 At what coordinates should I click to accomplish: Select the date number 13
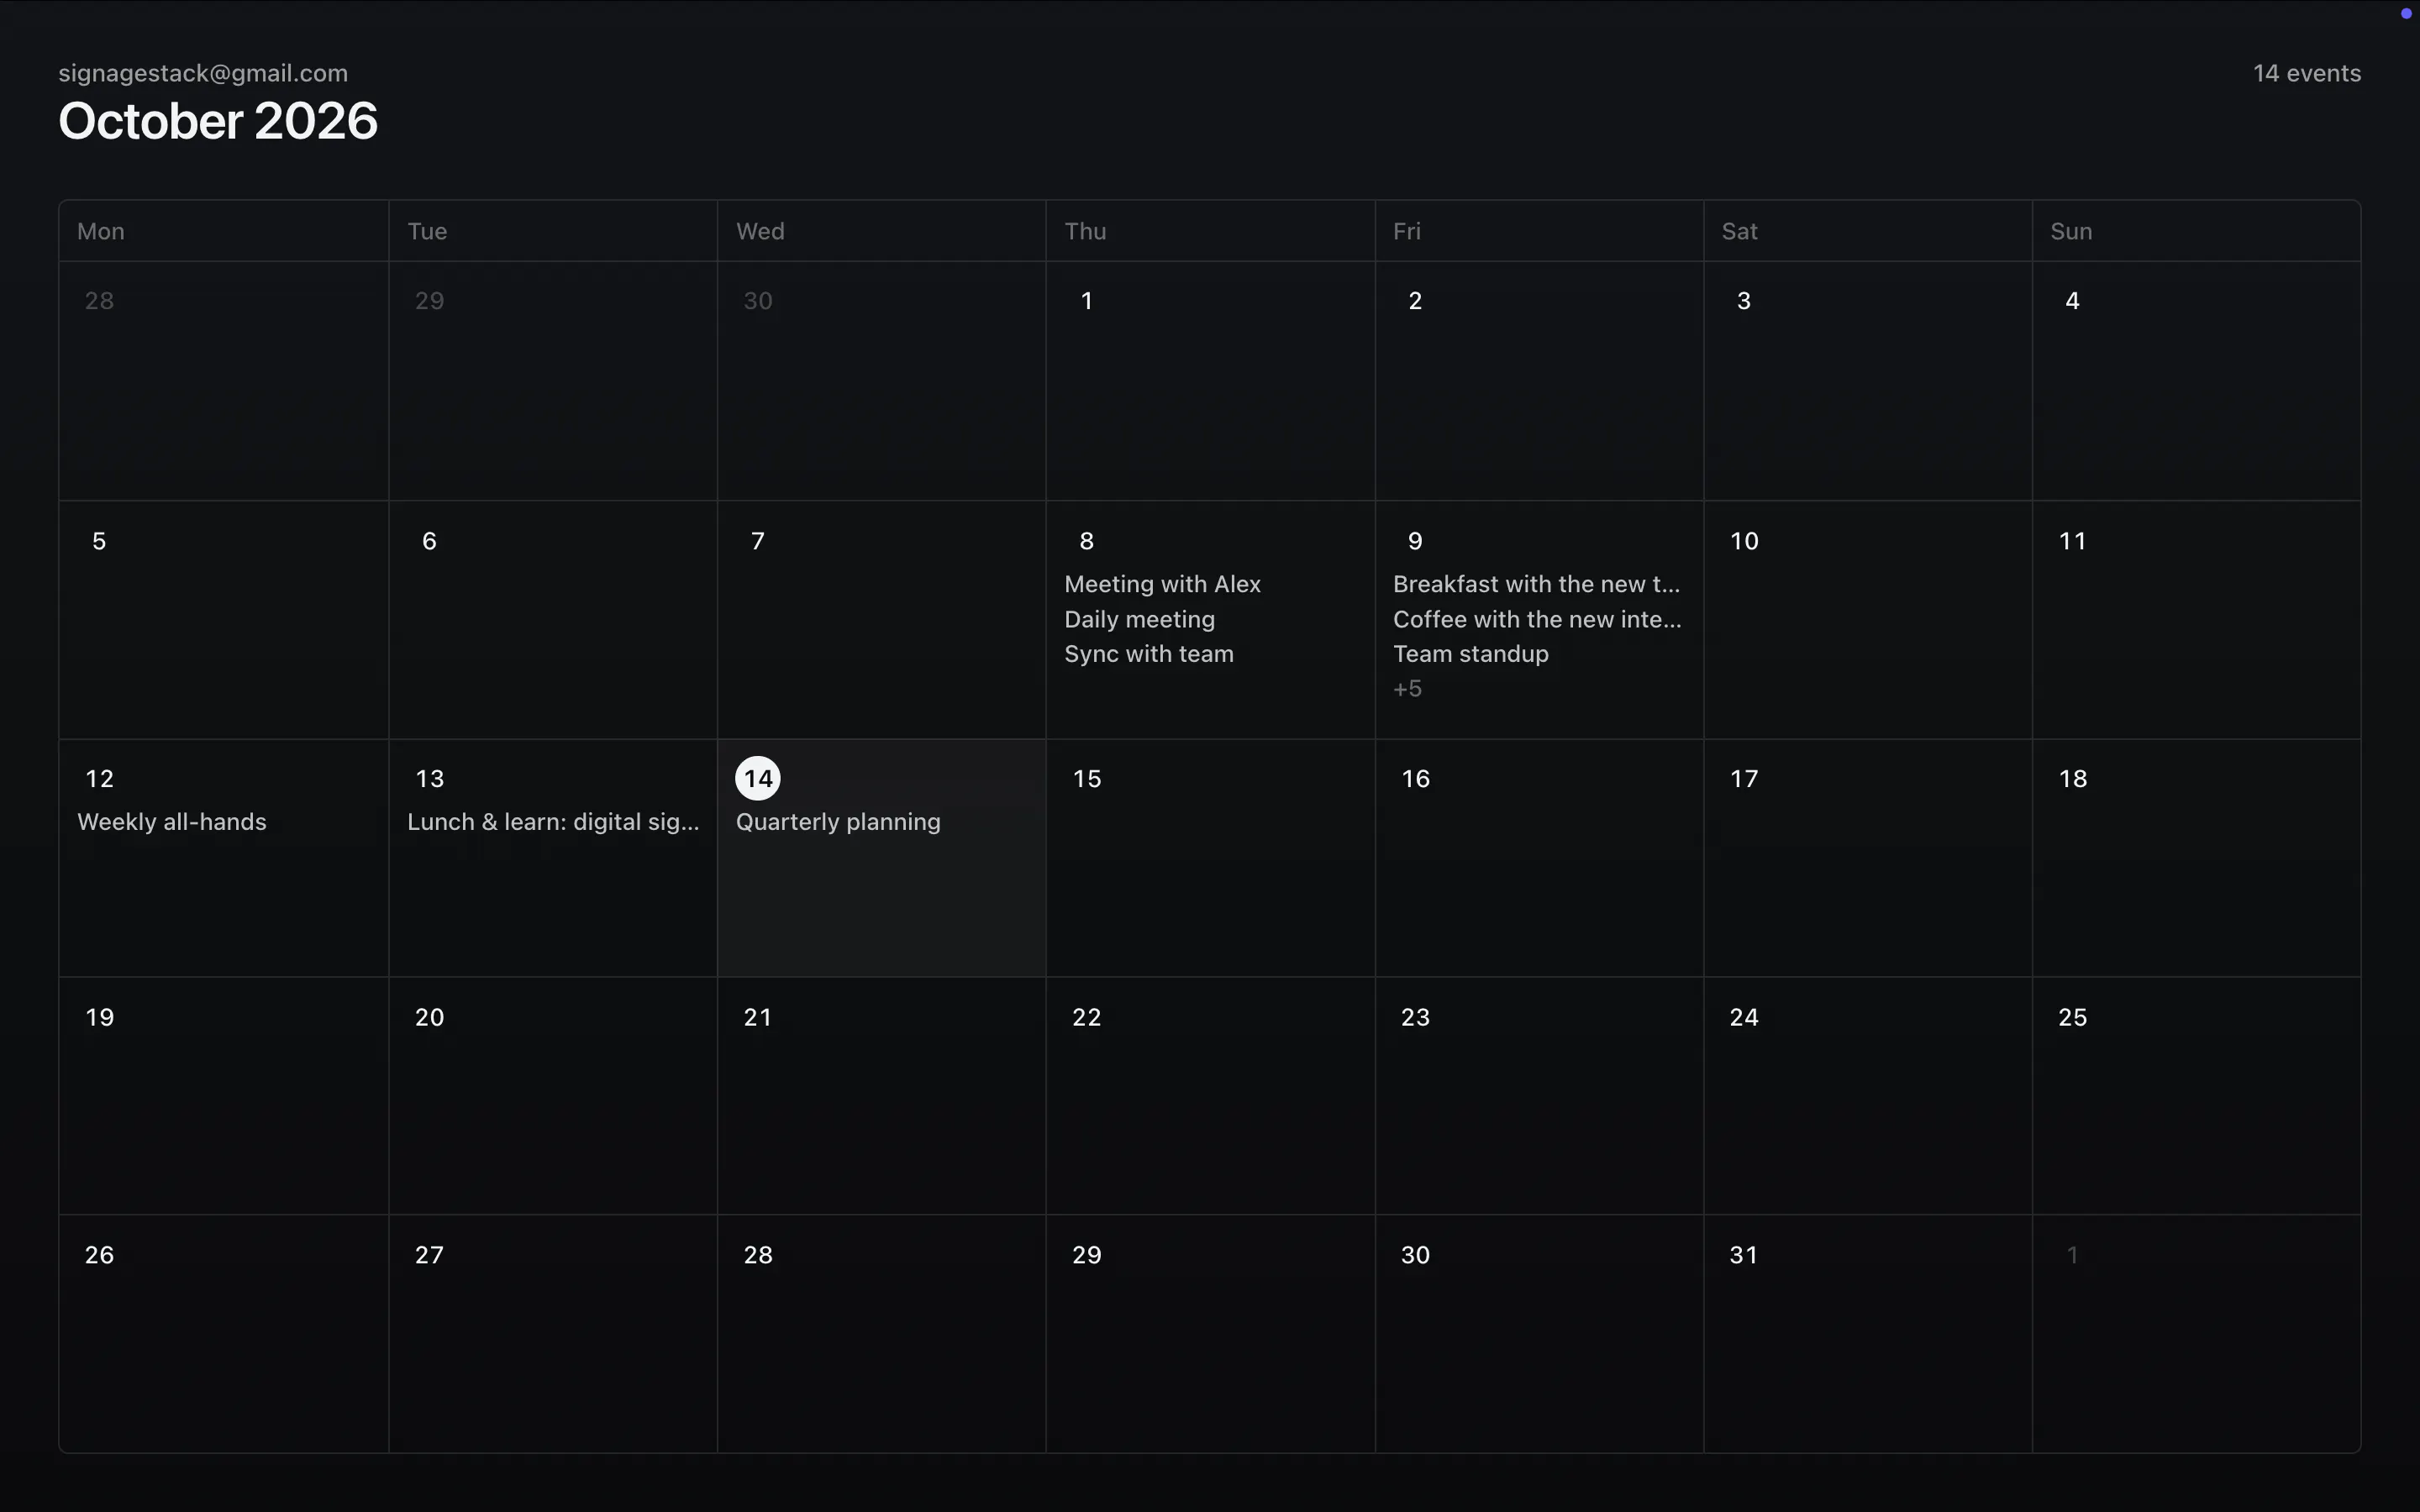(x=429, y=779)
